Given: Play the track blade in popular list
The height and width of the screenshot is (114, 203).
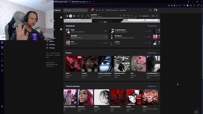Looking at the screenshot, I should 87,31.
